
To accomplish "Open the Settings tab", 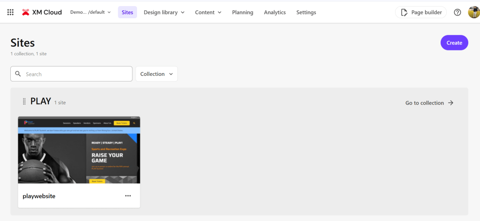I will click(x=306, y=12).
